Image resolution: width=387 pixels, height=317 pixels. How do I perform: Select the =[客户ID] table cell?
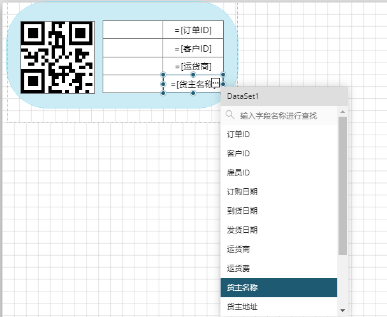pos(193,48)
